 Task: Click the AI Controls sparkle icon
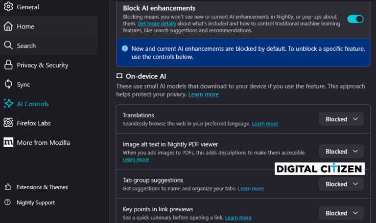coord(8,104)
